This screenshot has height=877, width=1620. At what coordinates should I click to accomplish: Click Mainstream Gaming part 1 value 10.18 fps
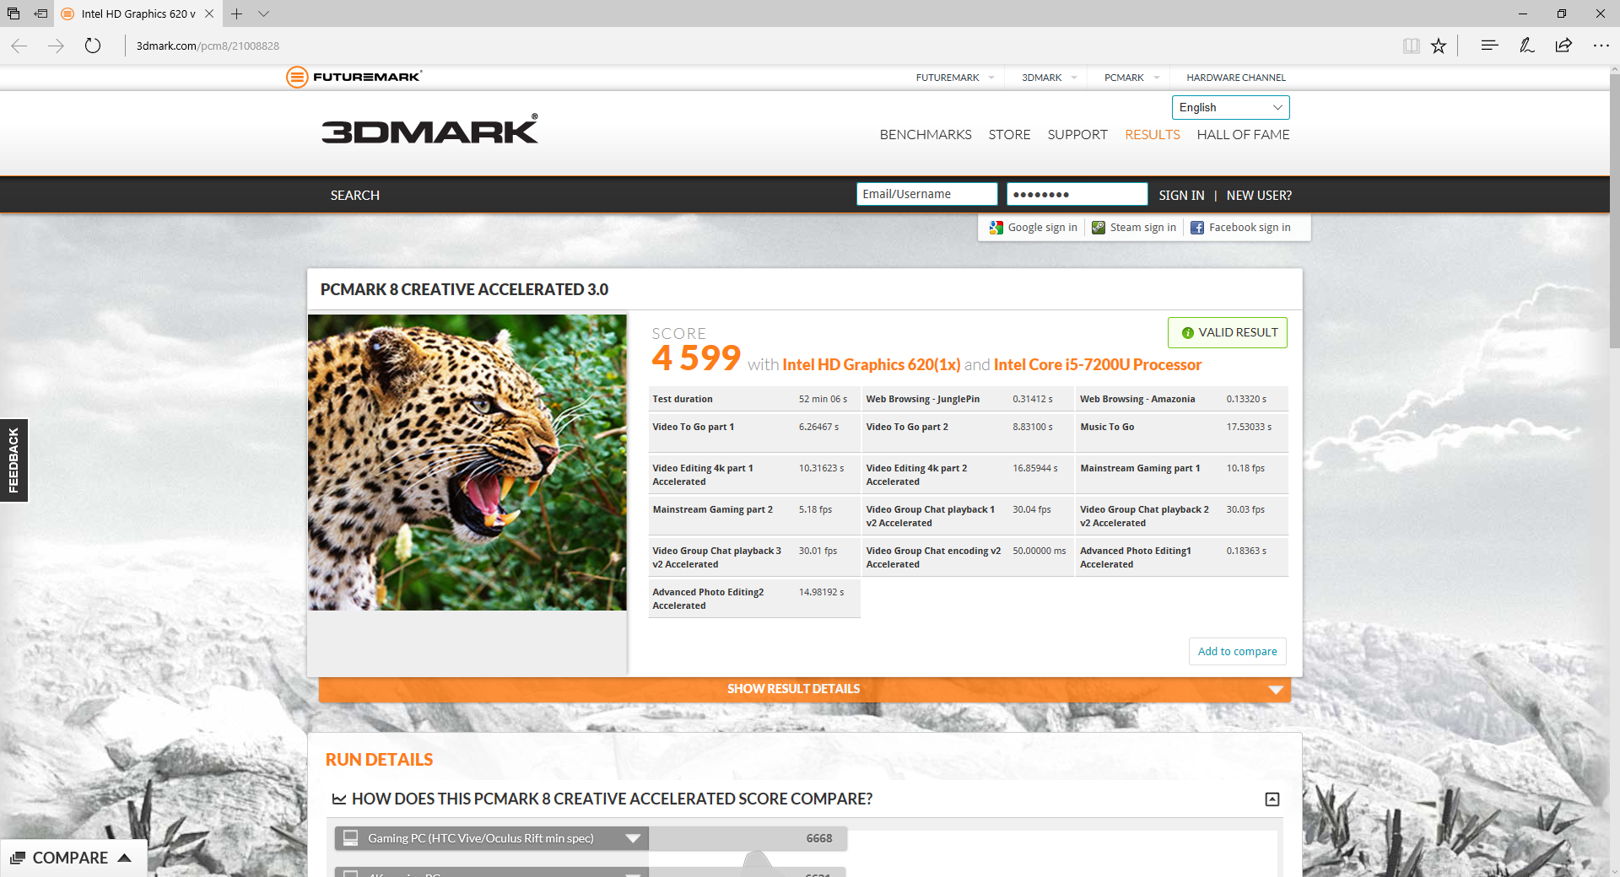coord(1245,468)
